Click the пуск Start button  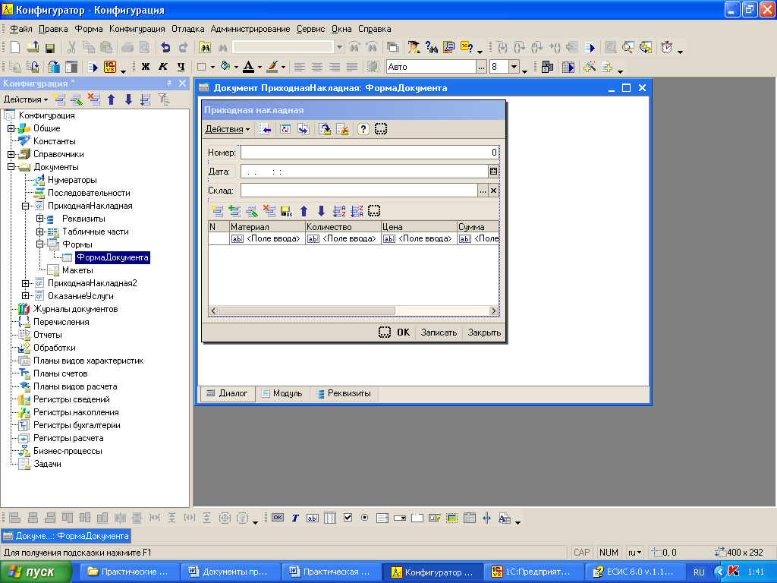pyautogui.click(x=35, y=572)
